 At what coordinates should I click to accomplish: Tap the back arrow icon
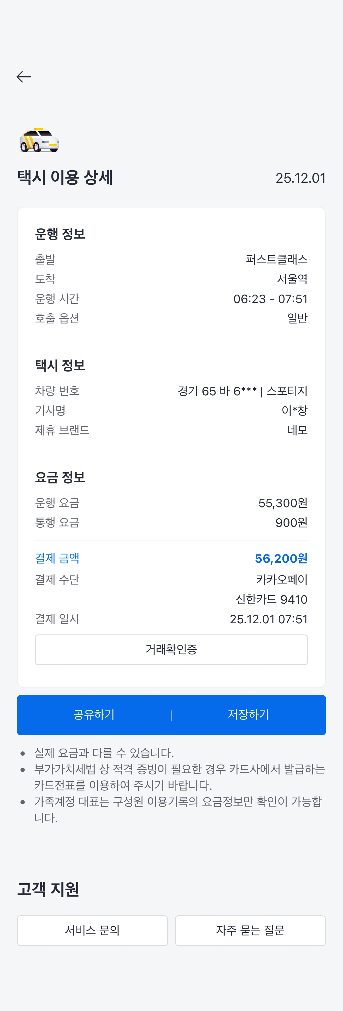pos(24,77)
